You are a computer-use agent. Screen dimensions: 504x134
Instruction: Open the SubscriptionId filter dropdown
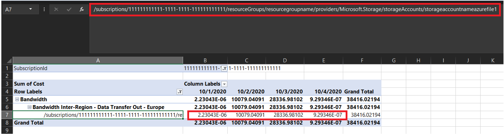224,68
